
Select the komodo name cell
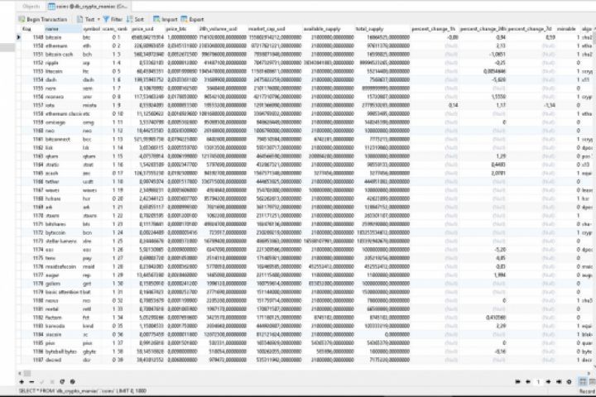coord(62,326)
